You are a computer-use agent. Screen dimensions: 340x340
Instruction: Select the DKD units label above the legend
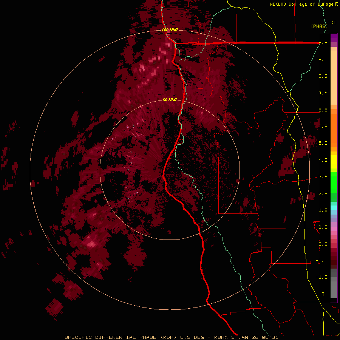(332, 23)
